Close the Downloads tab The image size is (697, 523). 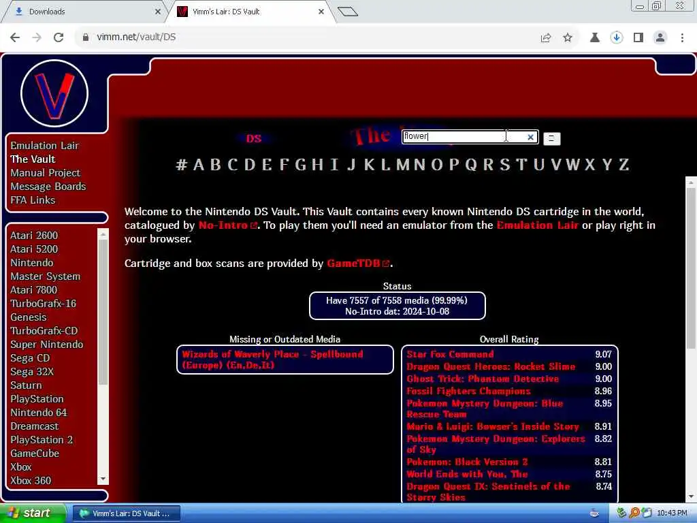(157, 12)
